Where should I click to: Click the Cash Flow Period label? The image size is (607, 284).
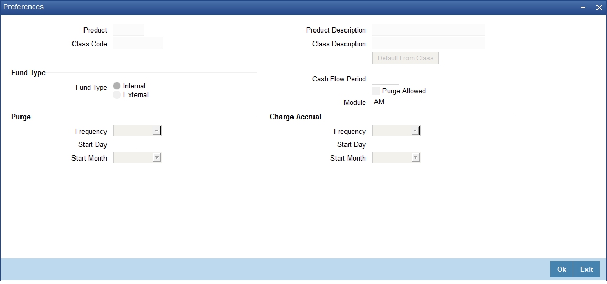(x=339, y=79)
